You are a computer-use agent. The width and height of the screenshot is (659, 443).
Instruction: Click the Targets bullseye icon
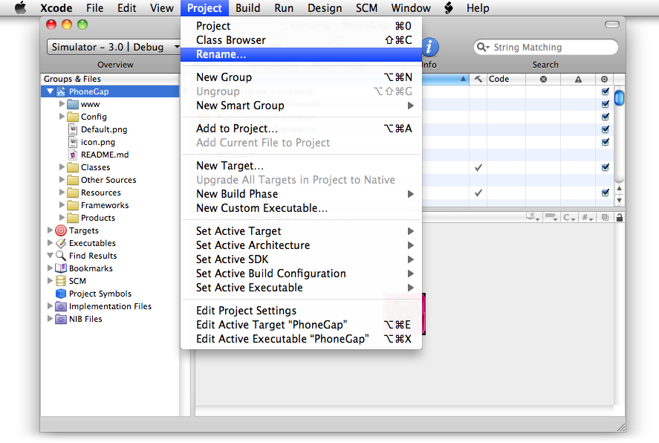(61, 230)
